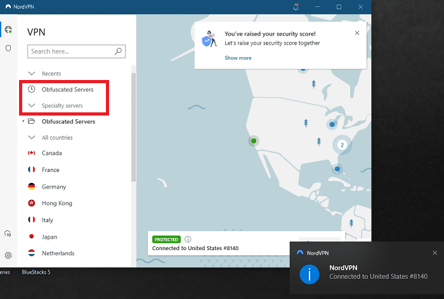Click the blue server pin near Great Lakes
This screenshot has height=299, width=444.
coord(332,124)
